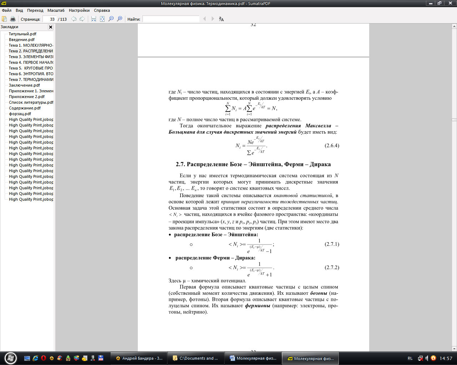Screen dimensions: 457x365
Task: Click the clock showing 14:57
Action: pyautogui.click(x=446, y=358)
